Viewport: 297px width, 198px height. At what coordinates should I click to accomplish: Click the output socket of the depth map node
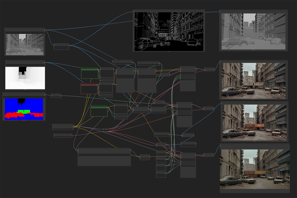44,63
